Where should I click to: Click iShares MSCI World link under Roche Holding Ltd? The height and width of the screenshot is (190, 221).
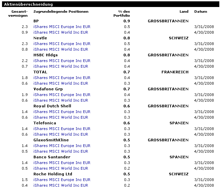(x=61, y=185)
